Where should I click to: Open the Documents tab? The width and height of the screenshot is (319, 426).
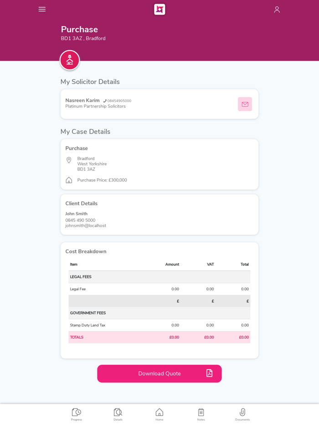click(x=242, y=414)
